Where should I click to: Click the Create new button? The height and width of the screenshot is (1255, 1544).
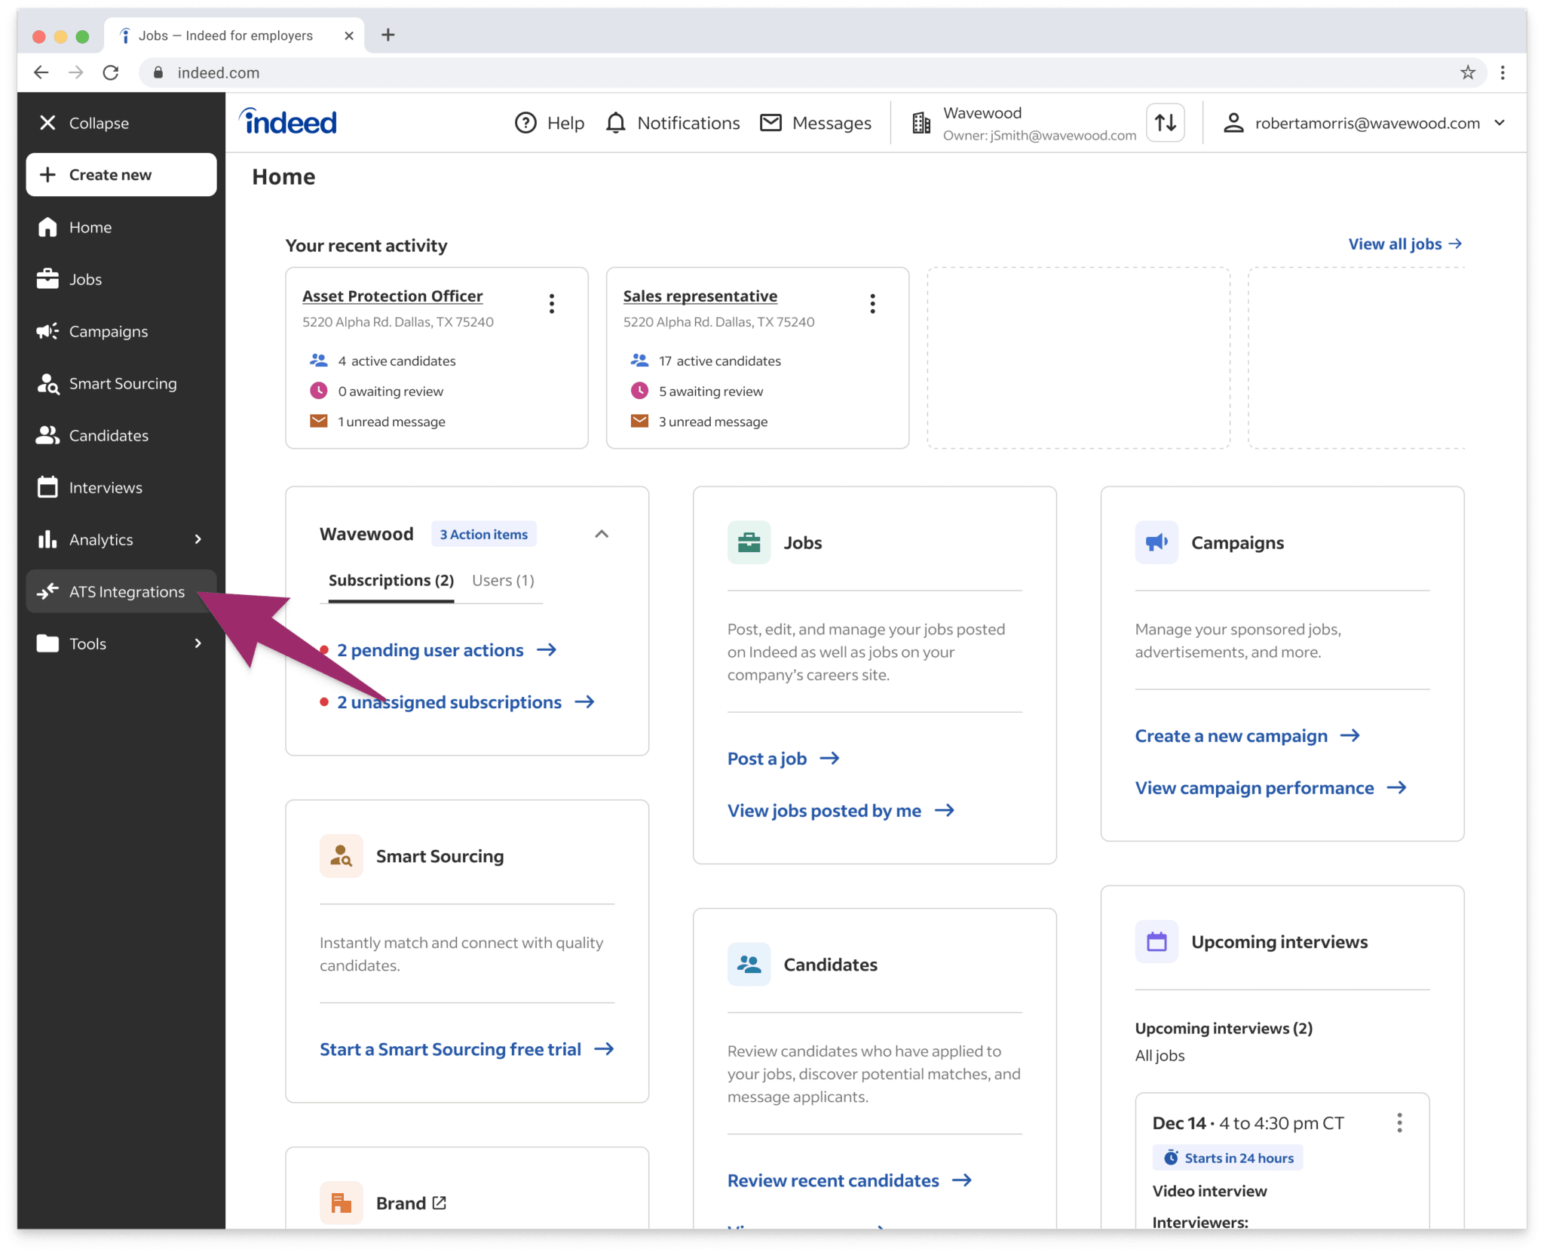point(121,174)
